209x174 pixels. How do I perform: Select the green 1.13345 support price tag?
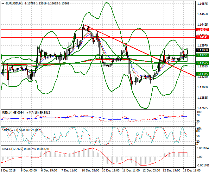tap(202, 74)
